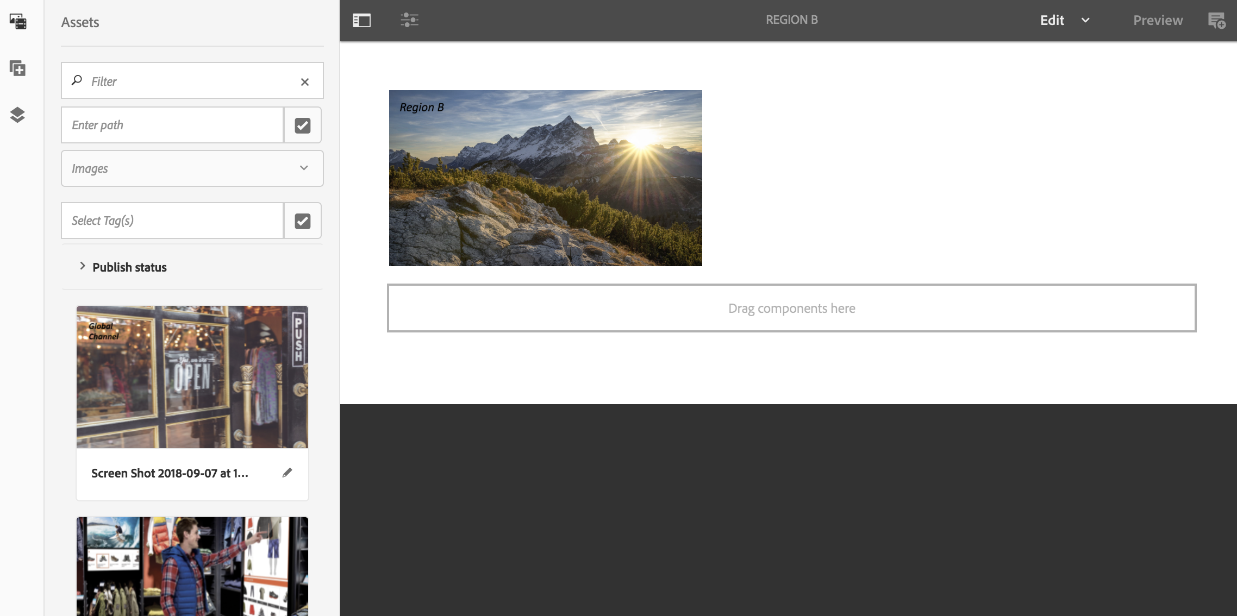Clear the filter with the X icon

[305, 81]
